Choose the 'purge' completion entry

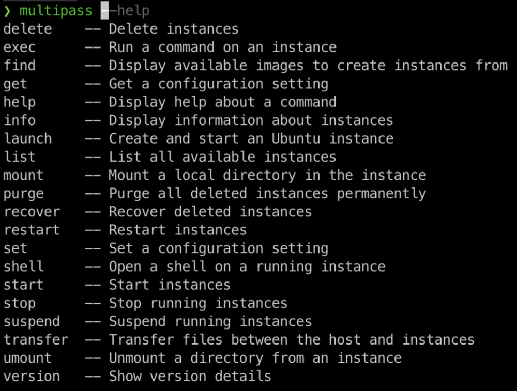pyautogui.click(x=23, y=194)
